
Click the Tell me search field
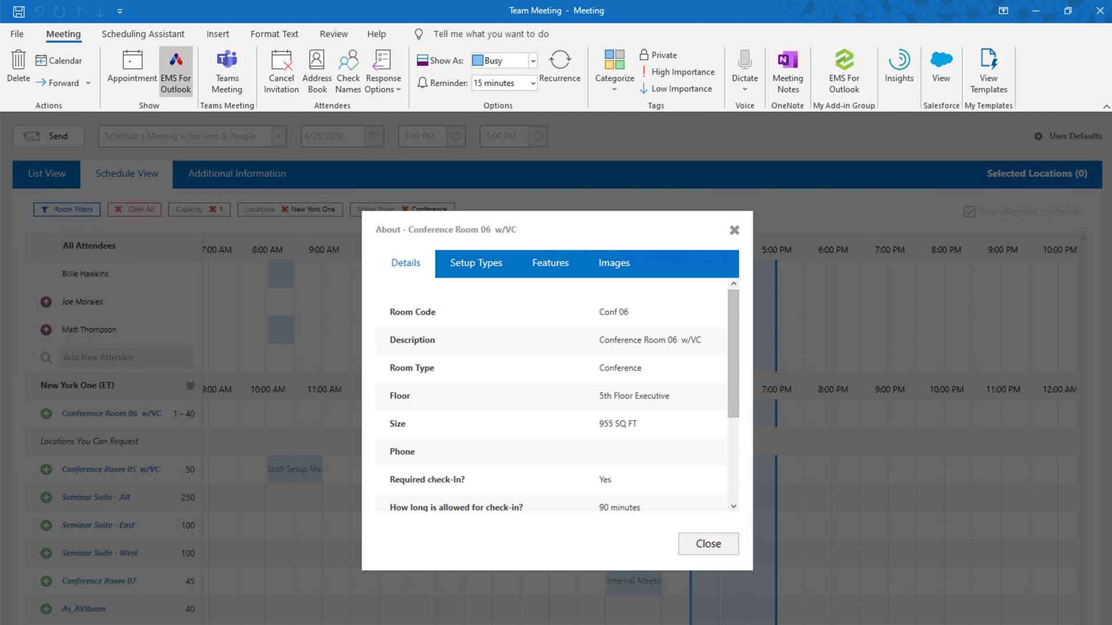tap(491, 34)
